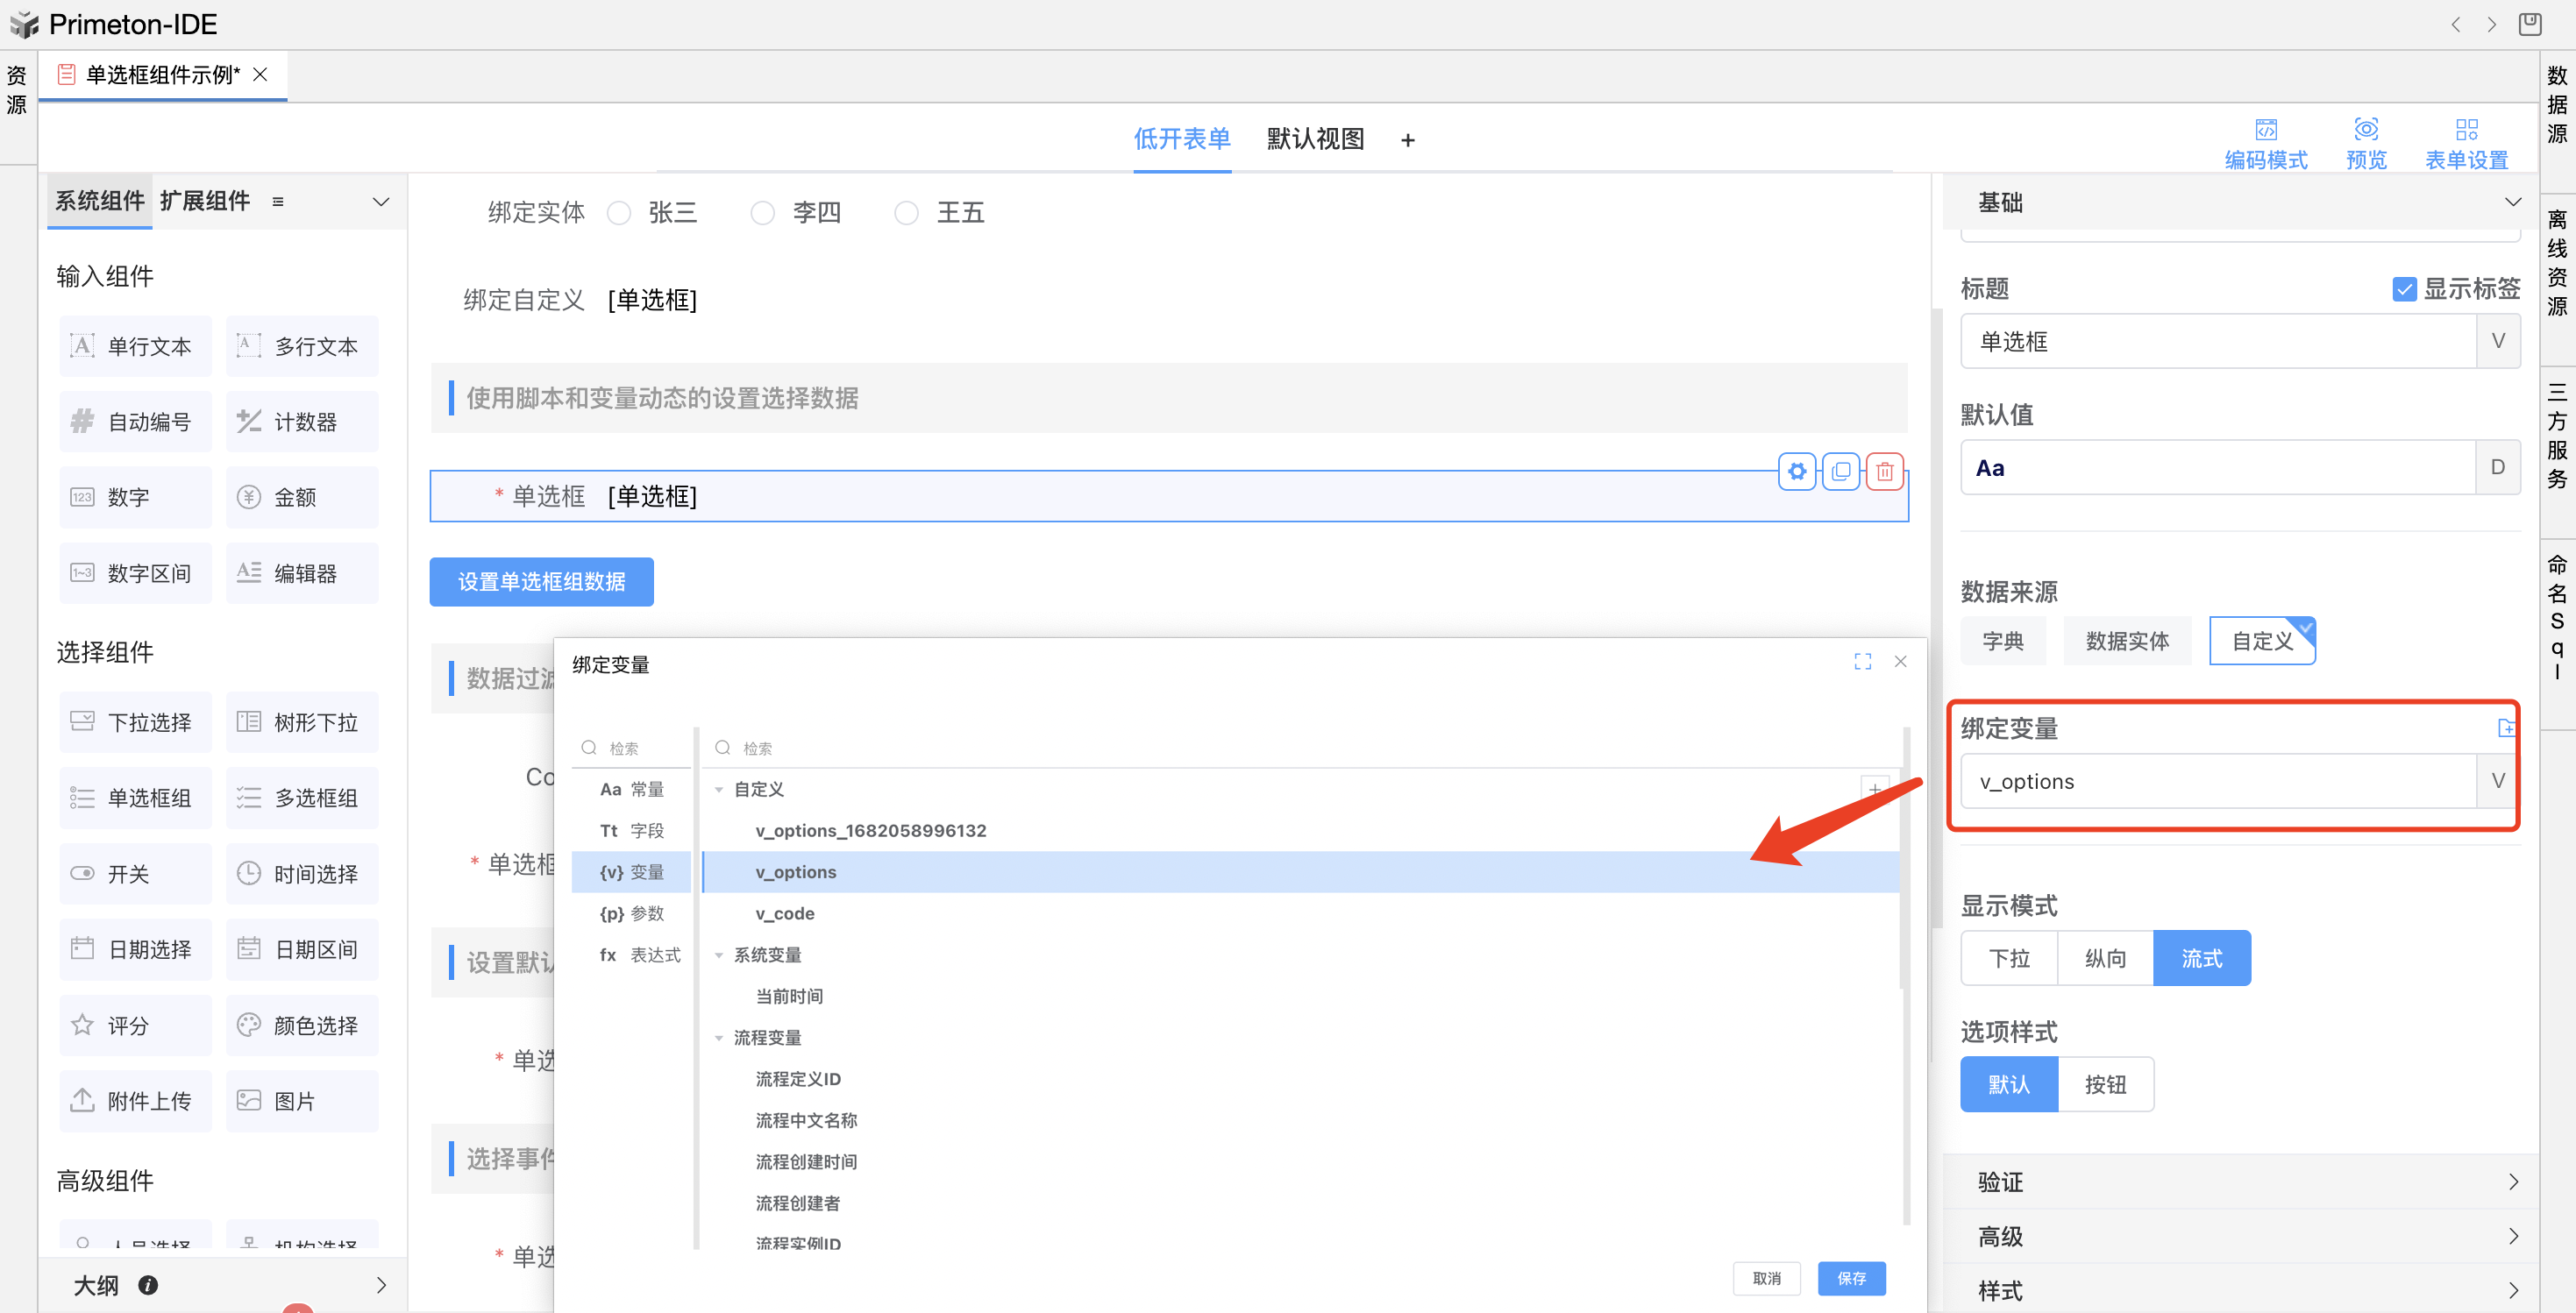Open the 编码模式 code mode icon
Viewport: 2576px width, 1313px height.
2264,130
